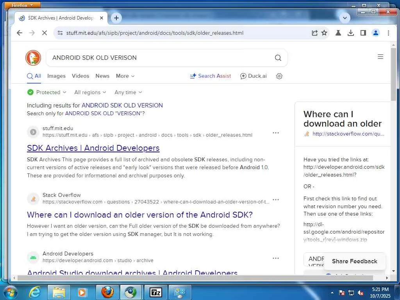
Task: Switch to the Images tab
Action: 56,76
